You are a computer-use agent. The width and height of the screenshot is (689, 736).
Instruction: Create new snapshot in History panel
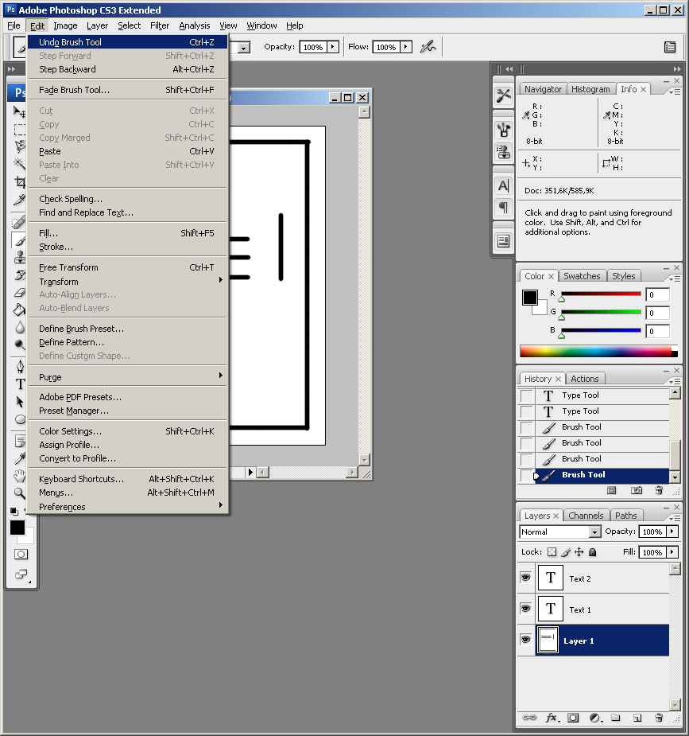637,491
